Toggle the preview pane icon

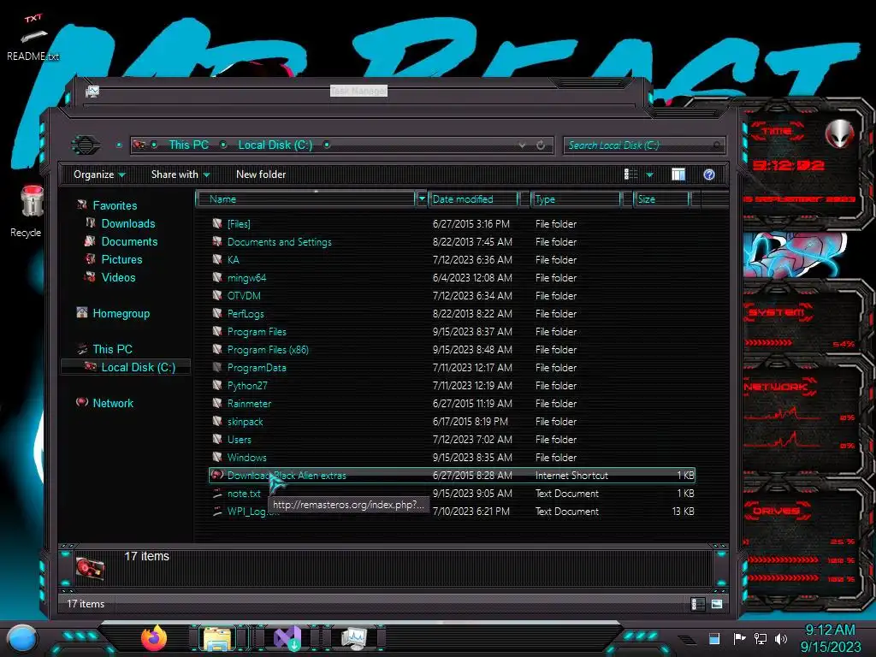point(678,175)
